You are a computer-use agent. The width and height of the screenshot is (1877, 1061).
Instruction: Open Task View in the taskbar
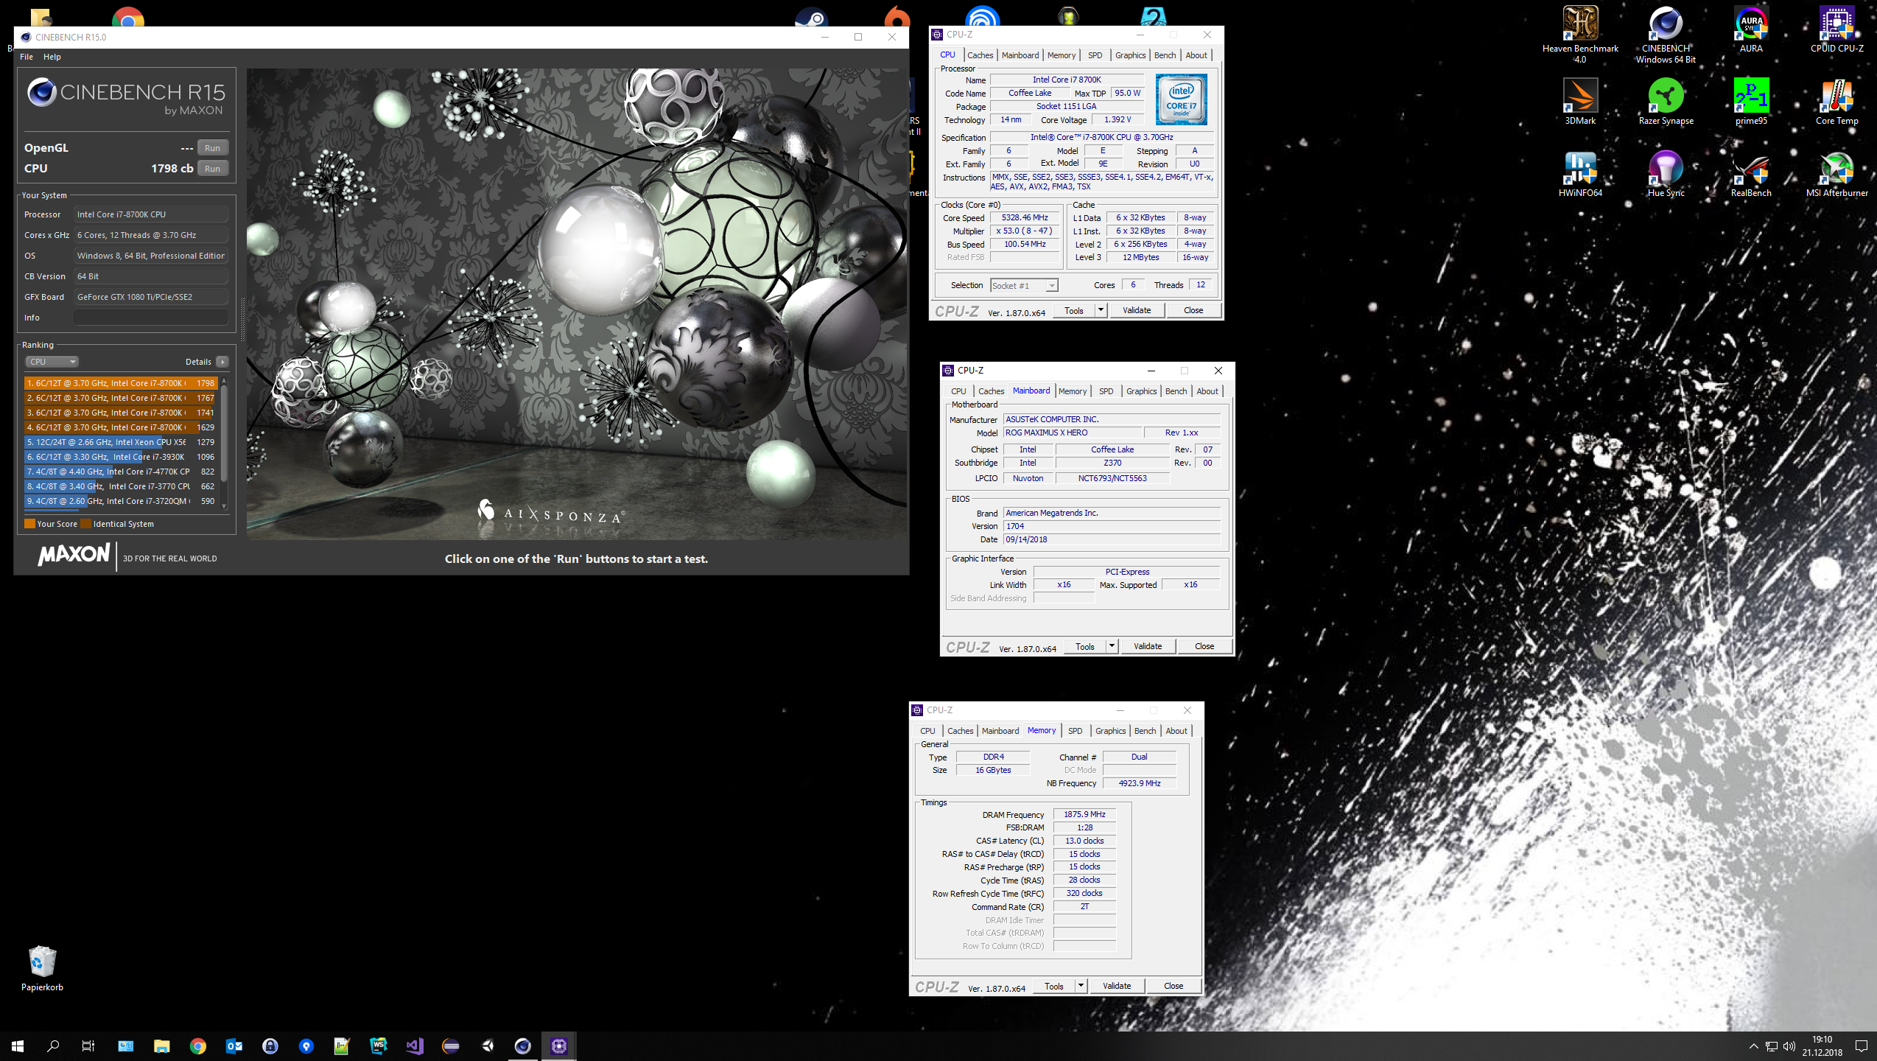pos(88,1046)
